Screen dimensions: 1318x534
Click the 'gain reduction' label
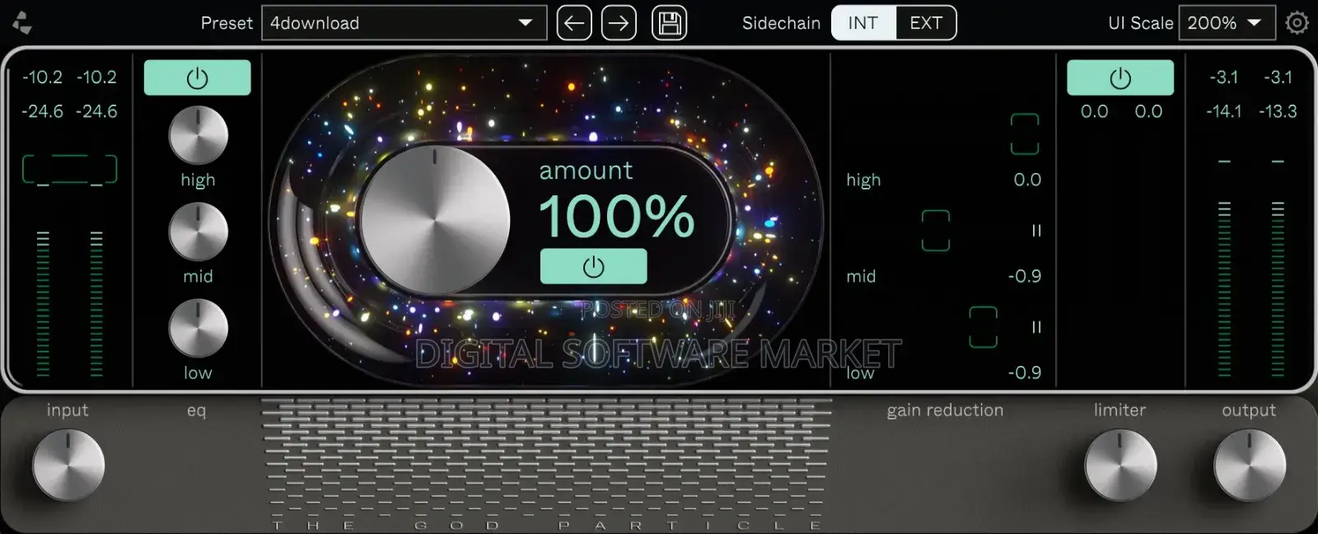[x=945, y=410]
